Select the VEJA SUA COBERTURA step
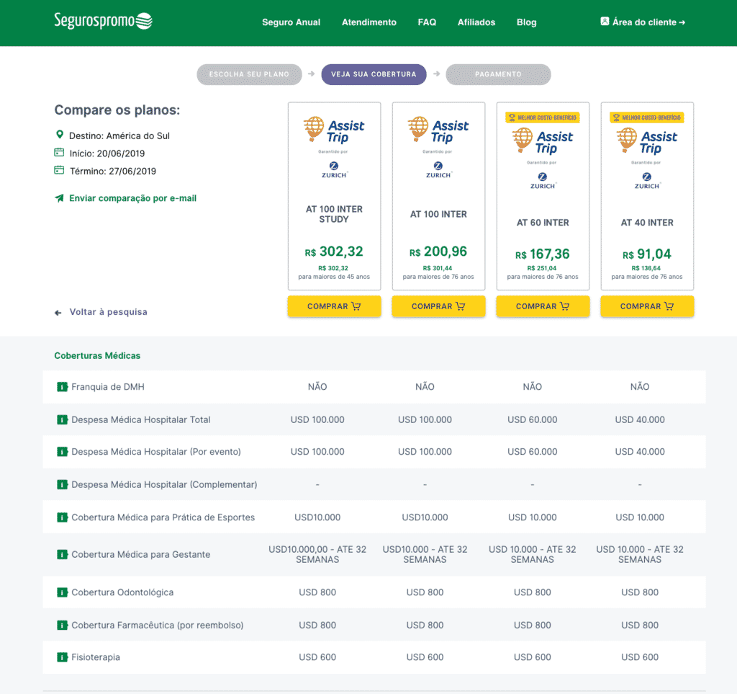737x694 pixels. [374, 74]
